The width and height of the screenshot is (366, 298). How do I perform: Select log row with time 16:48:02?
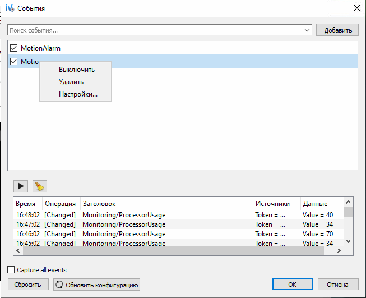(179, 215)
